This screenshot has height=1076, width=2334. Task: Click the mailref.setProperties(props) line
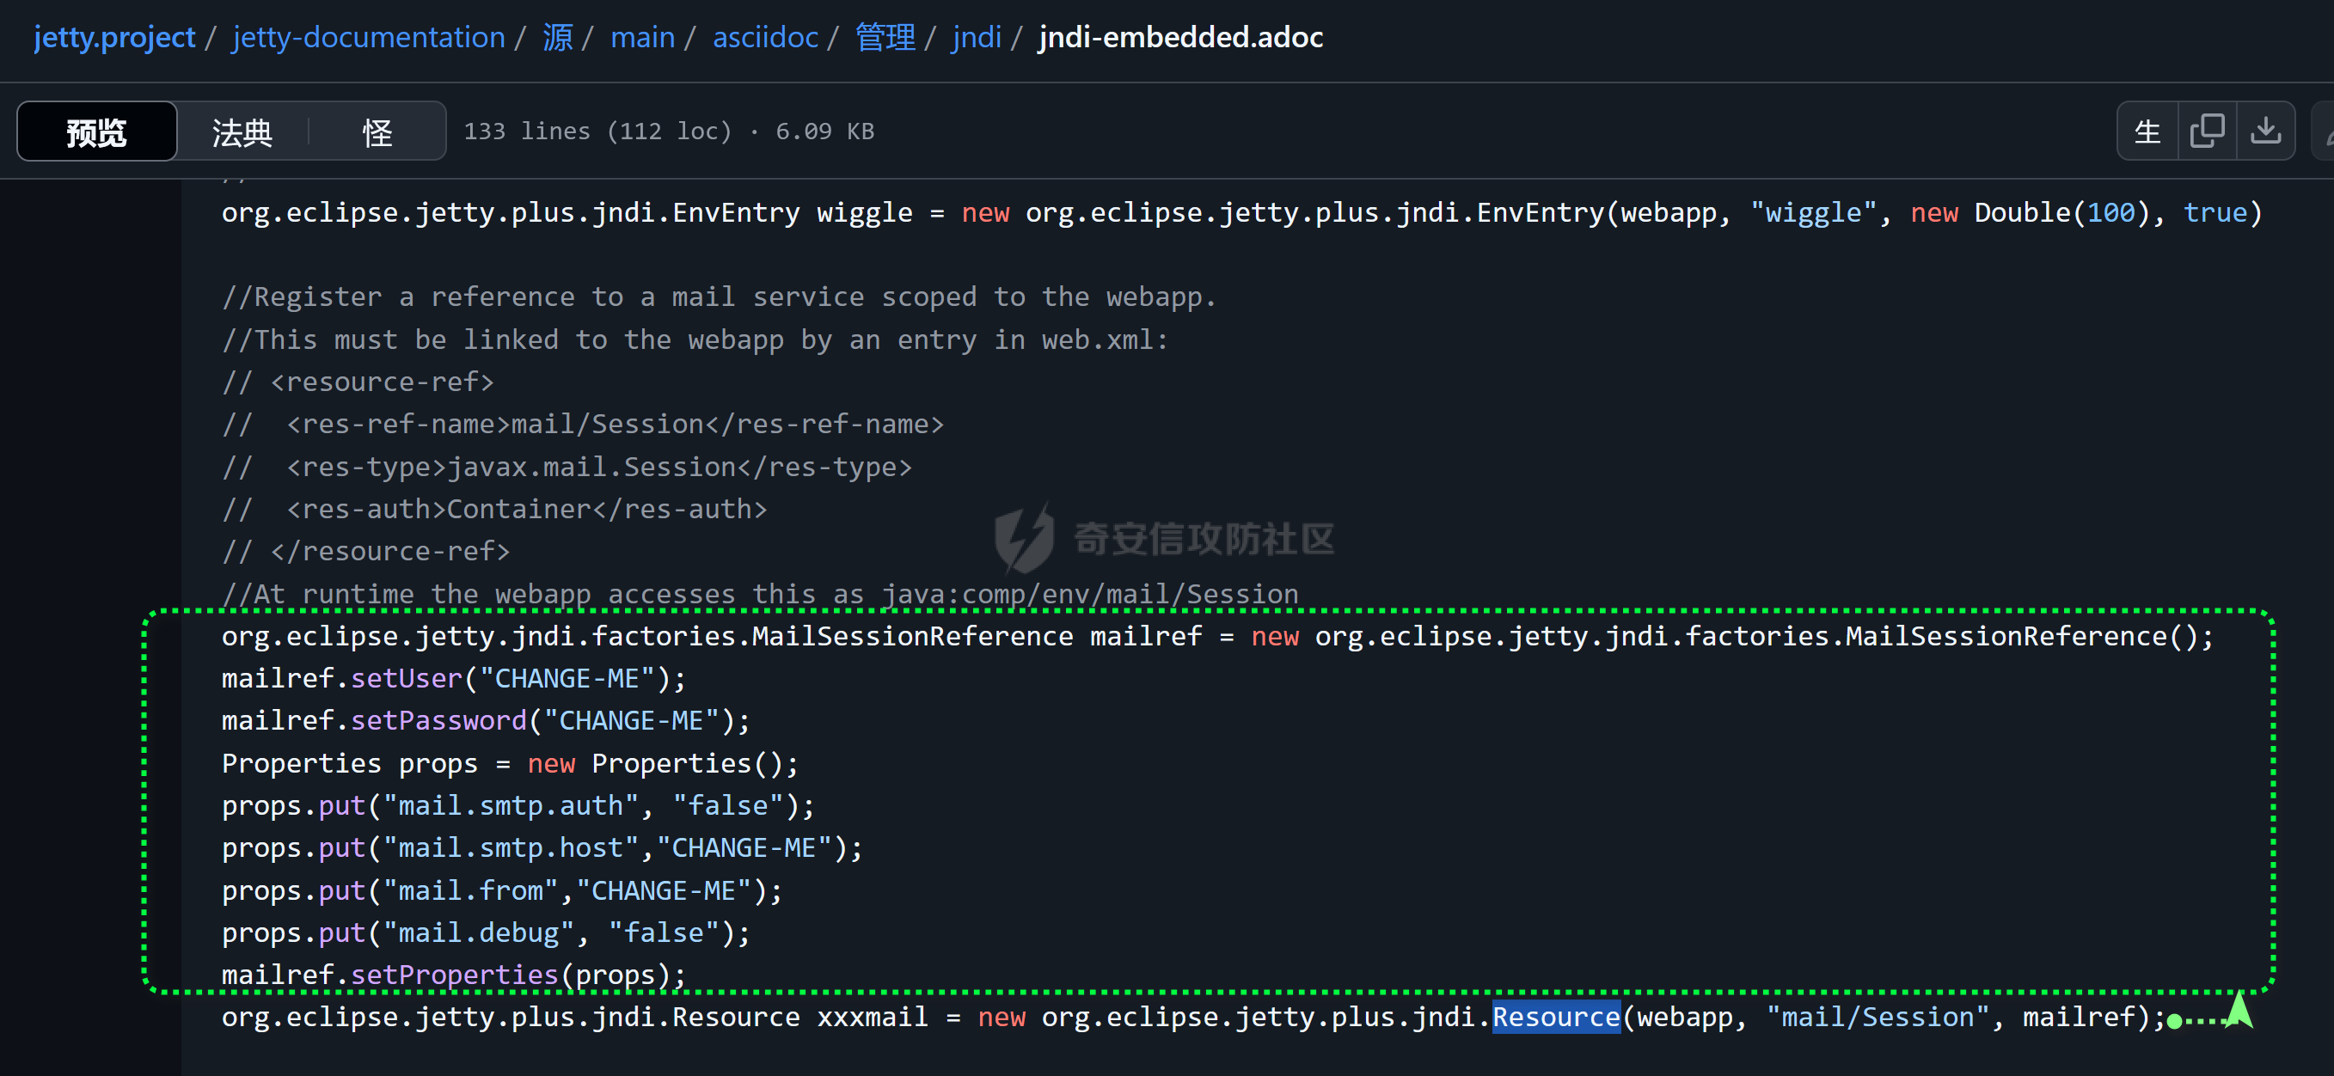tap(454, 975)
